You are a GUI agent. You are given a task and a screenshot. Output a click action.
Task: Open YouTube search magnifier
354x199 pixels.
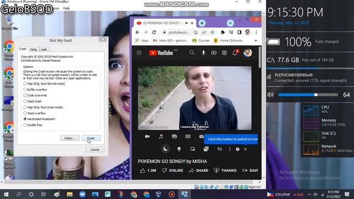coord(192,53)
